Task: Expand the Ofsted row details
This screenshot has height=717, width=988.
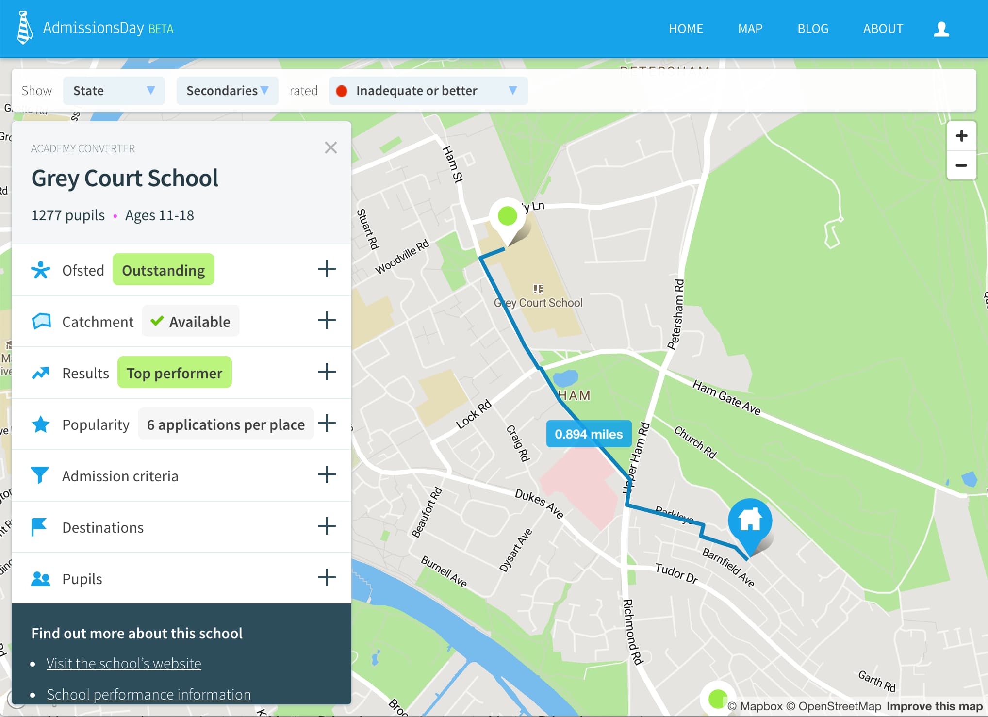Action: point(327,269)
